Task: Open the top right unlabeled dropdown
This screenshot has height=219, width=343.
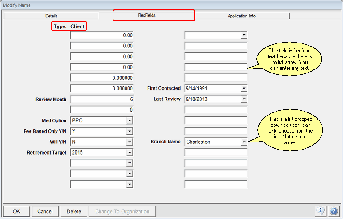Action: pos(243,35)
